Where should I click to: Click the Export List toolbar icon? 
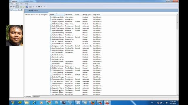[23, 7]
